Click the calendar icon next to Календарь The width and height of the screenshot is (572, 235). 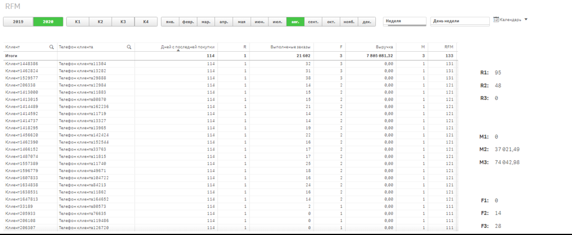click(496, 19)
